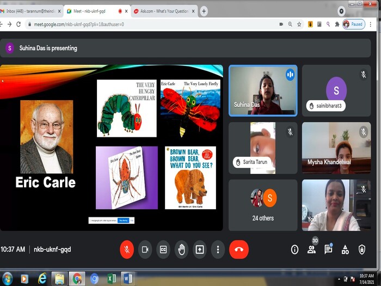The image size is (381, 286).
Task: Click the zoom magnifier icon in address bar
Action: 290,25
